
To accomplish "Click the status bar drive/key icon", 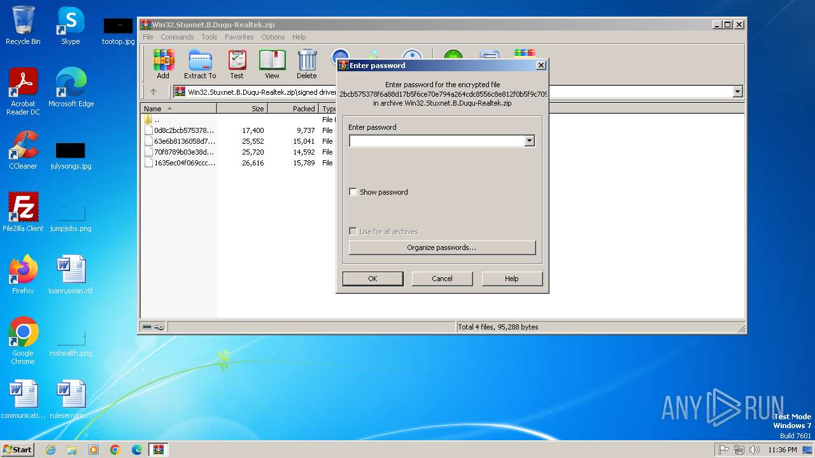I will point(153,327).
